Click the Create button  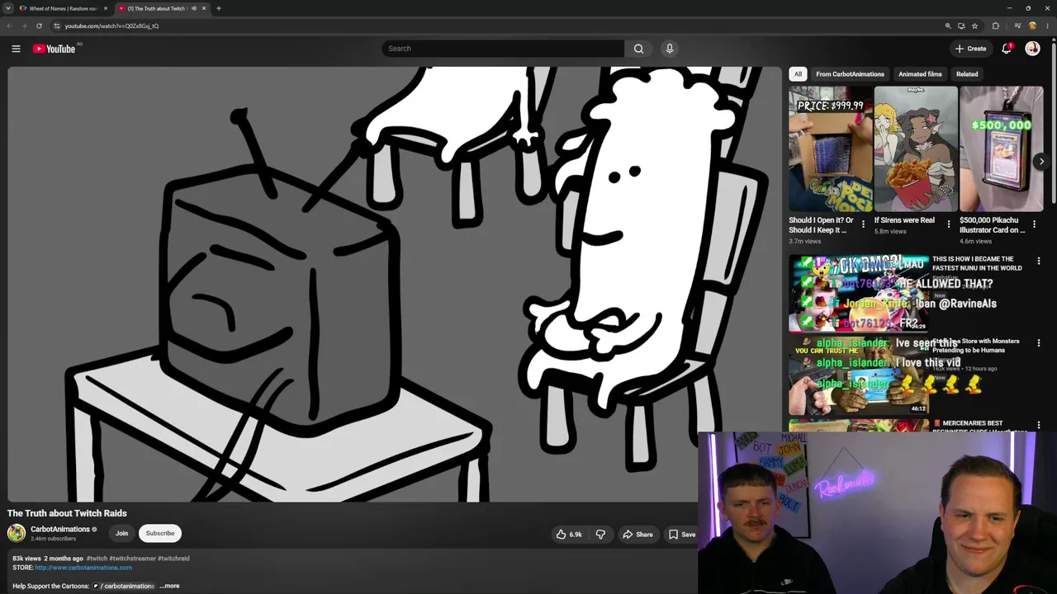(x=970, y=49)
